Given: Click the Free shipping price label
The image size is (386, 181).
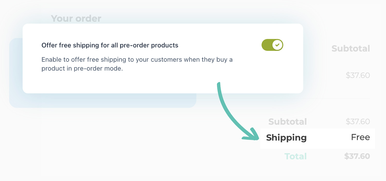Looking at the screenshot, I should pyautogui.click(x=360, y=137).
